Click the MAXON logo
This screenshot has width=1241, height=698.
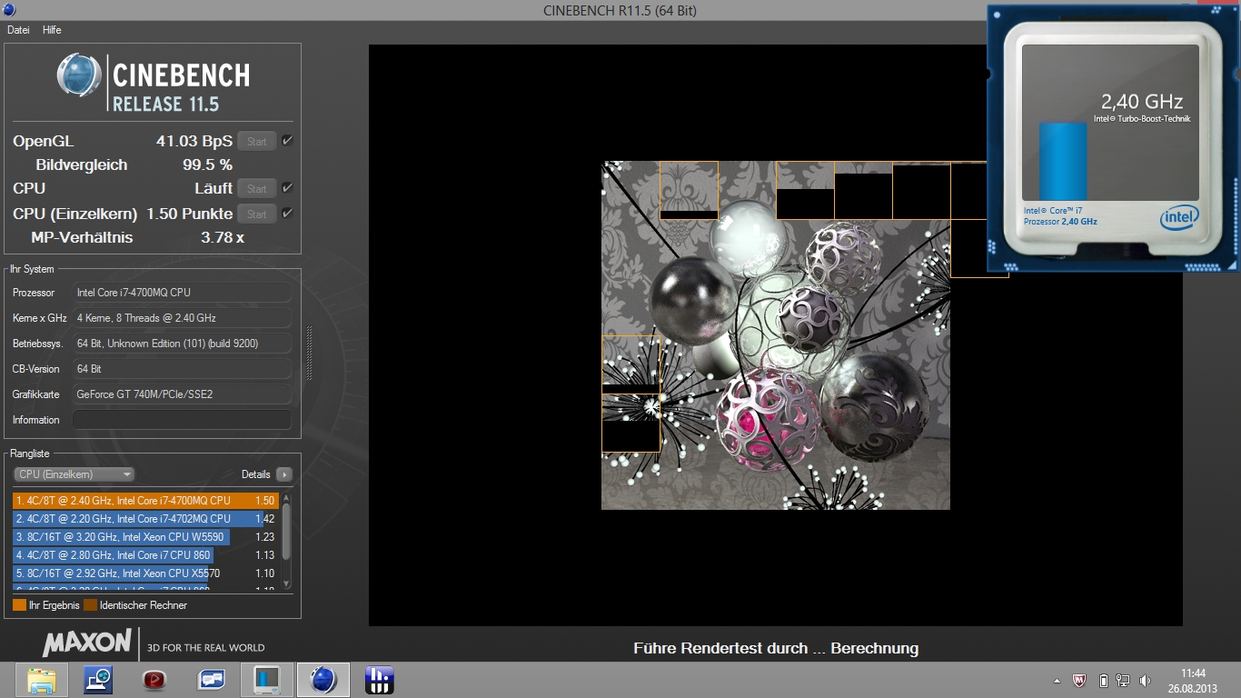[87, 643]
